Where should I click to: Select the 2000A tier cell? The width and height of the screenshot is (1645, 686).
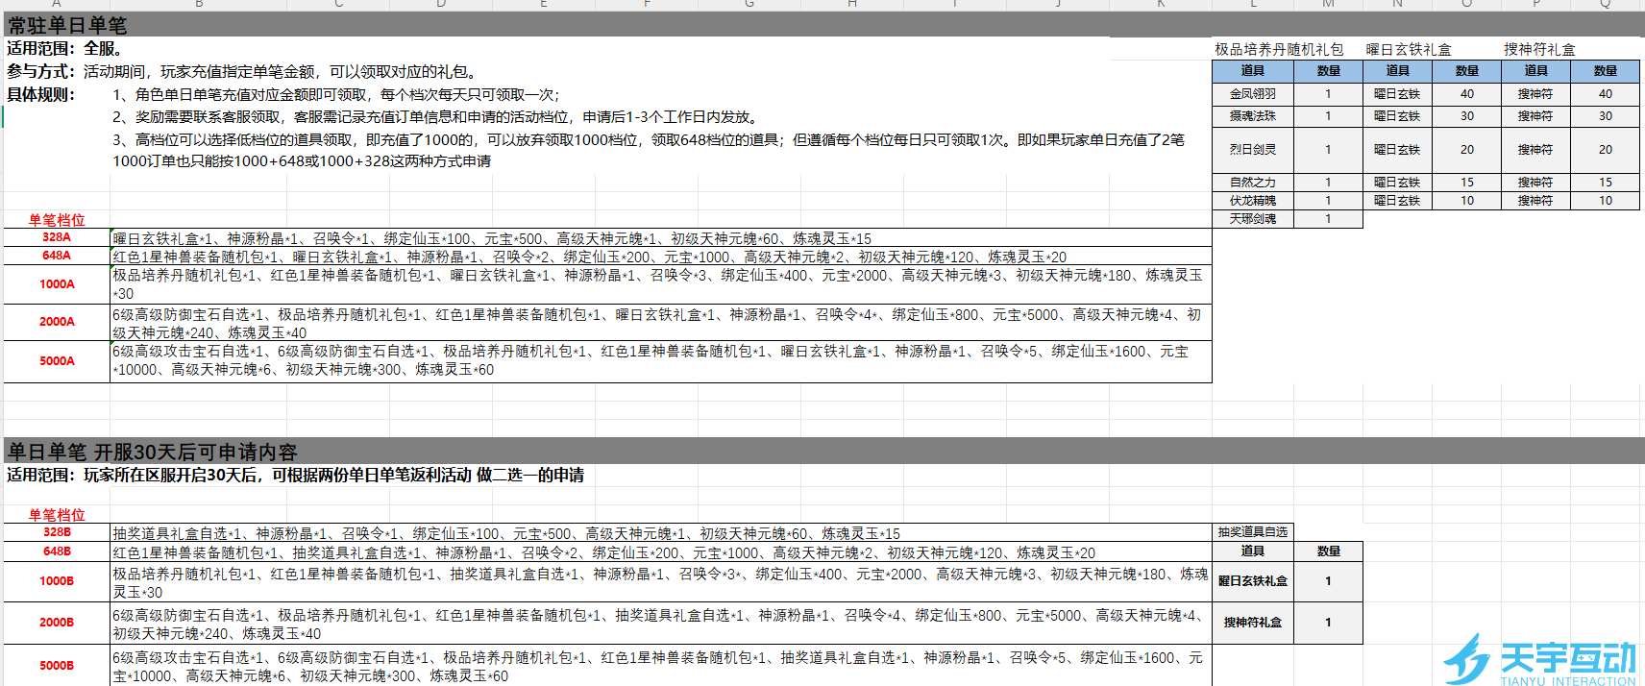click(x=57, y=322)
